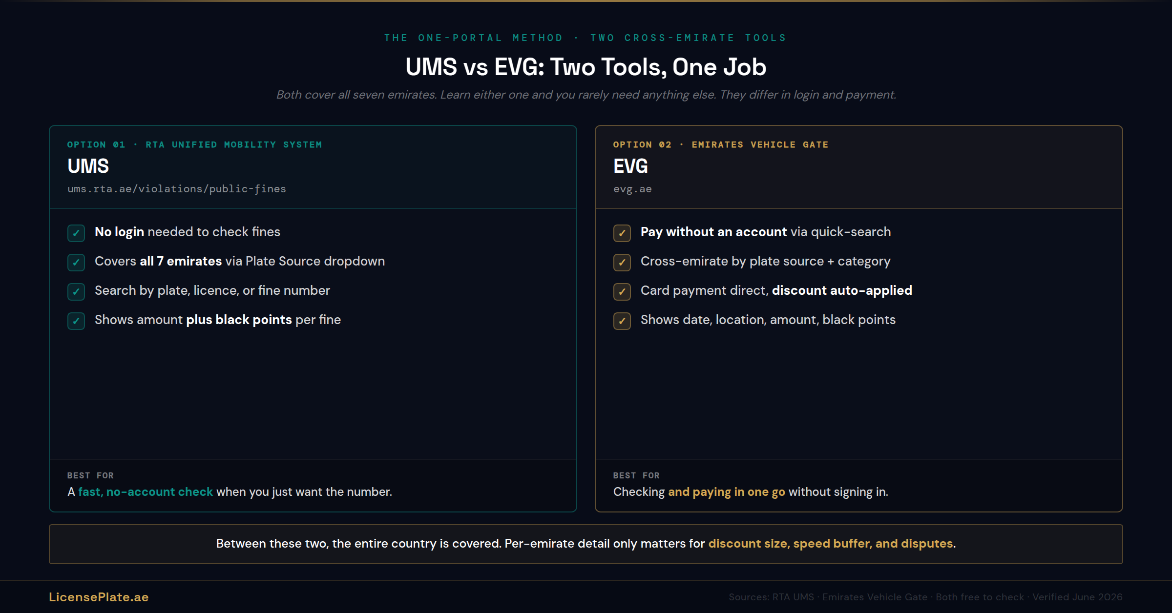Viewport: 1172px width, 613px height.
Task: Click 'Shows date, location, amount, black points'
Action: (x=768, y=320)
